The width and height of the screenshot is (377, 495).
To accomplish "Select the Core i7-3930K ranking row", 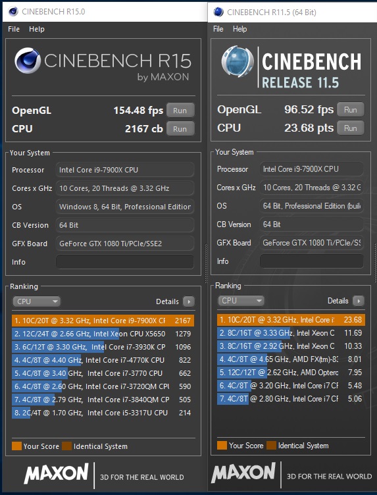I will (x=103, y=347).
